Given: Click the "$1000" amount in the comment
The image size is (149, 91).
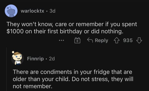Looking at the screenshot, I should point(15,31).
